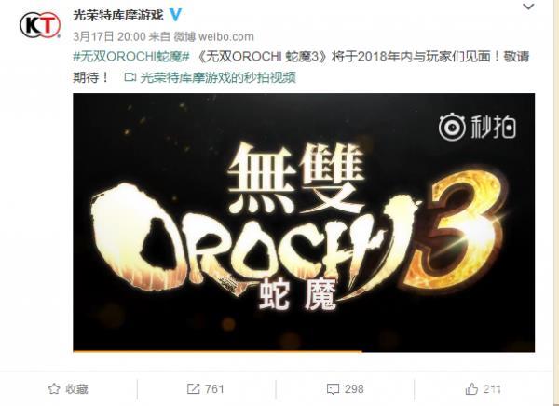Screen dimensions: 559x406
Task: Open the #无双OROCHI蛇魔# hashtag topic
Action: click(131, 56)
